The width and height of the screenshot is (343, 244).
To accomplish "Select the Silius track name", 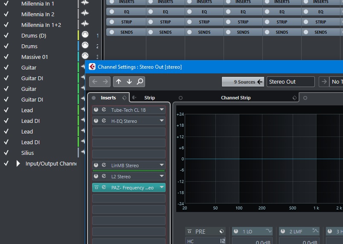I will [x=28, y=153].
